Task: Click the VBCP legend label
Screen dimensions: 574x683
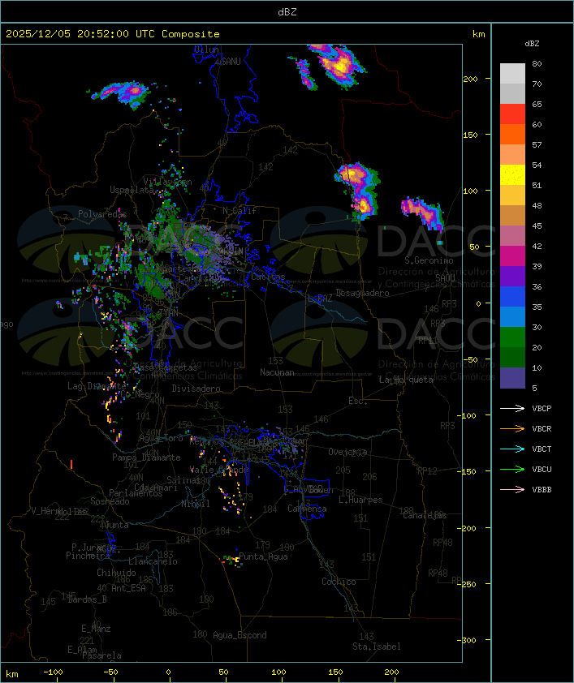Action: [x=542, y=409]
